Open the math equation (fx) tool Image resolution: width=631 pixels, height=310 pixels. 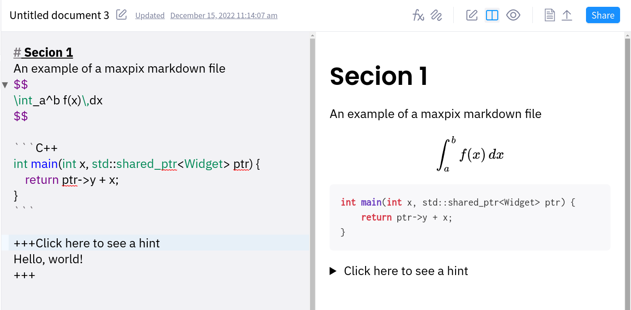pyautogui.click(x=418, y=15)
